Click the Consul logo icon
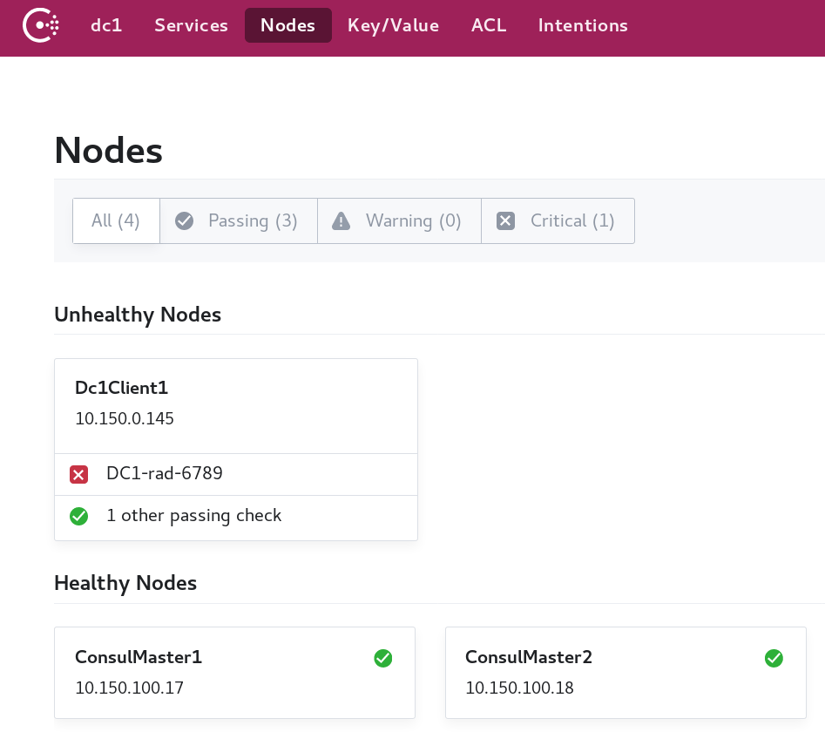The height and width of the screenshot is (732, 825). pyautogui.click(x=41, y=25)
